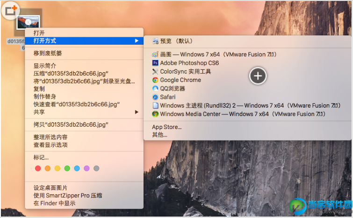Choose 查看显示选项 menu entry

[x=84, y=145]
